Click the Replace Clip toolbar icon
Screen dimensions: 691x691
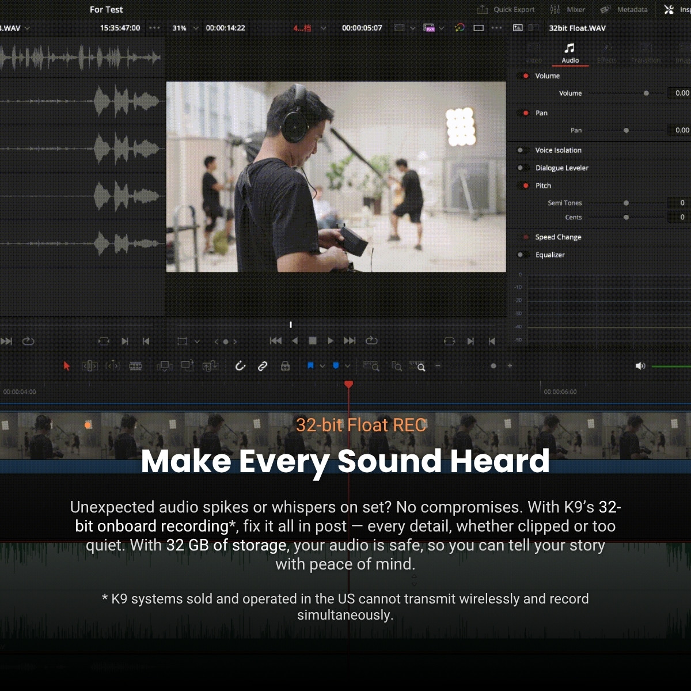210,366
